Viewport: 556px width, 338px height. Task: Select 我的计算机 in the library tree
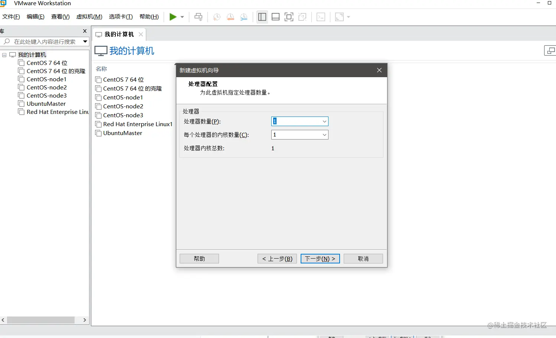[x=32, y=55]
